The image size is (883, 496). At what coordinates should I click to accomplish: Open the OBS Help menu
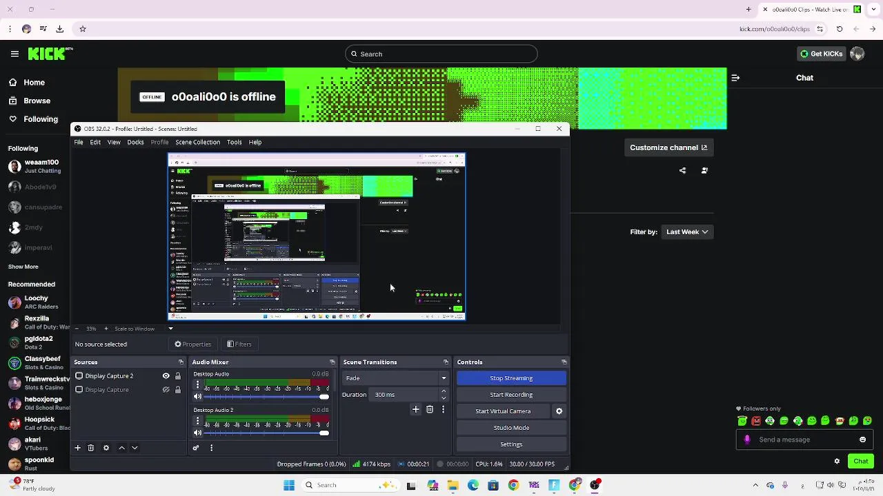255,143
